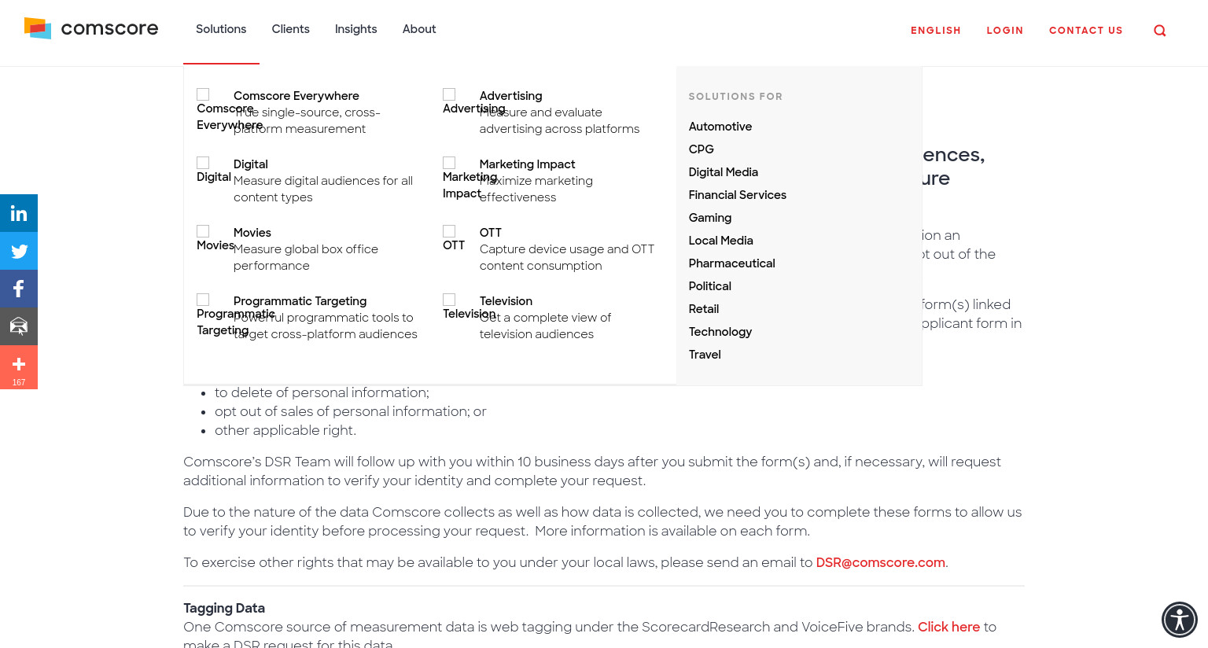This screenshot has width=1208, height=648.
Task: Share page via LinkedIn icon
Action: [19, 213]
